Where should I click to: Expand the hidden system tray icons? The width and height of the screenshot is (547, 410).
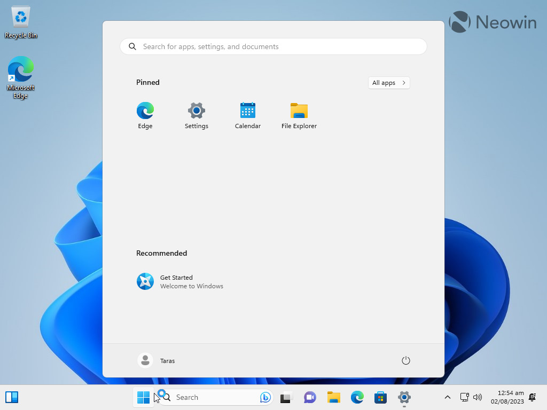tap(448, 397)
